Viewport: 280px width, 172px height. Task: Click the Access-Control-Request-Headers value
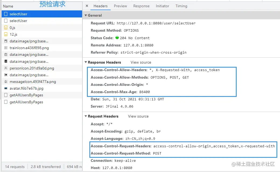point(214,146)
